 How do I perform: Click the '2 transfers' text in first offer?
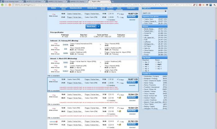point(111,20)
